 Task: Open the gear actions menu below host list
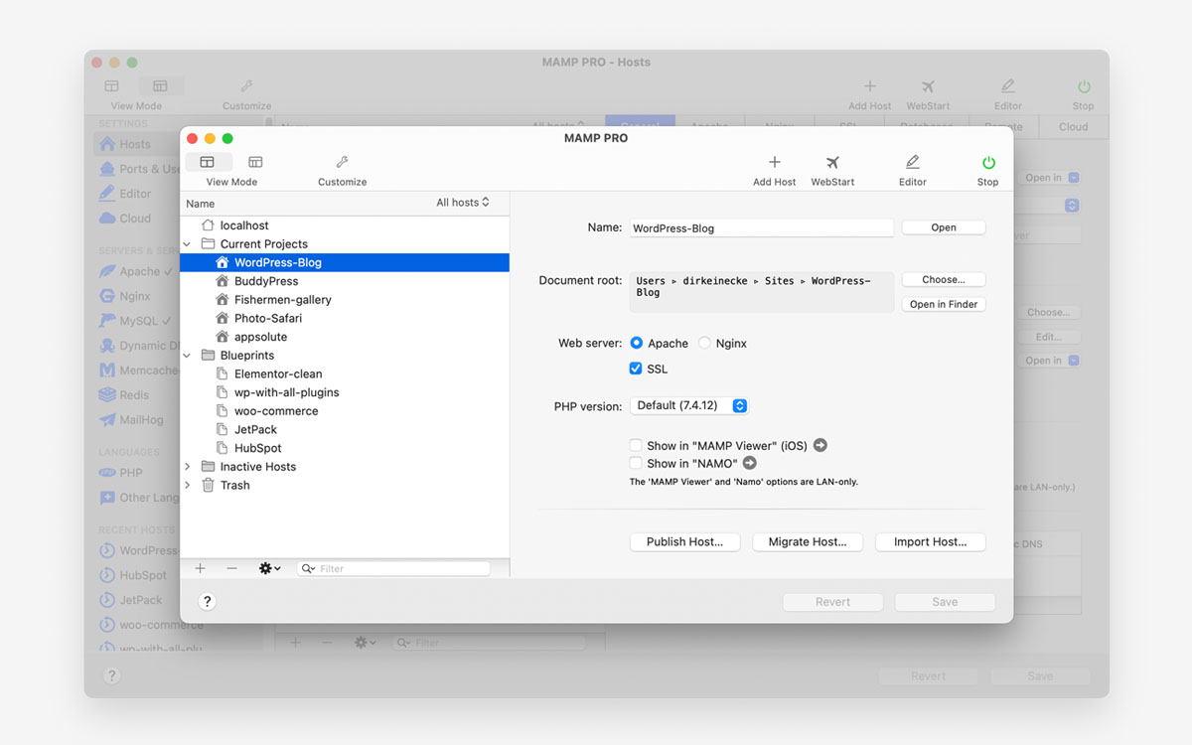coord(269,568)
